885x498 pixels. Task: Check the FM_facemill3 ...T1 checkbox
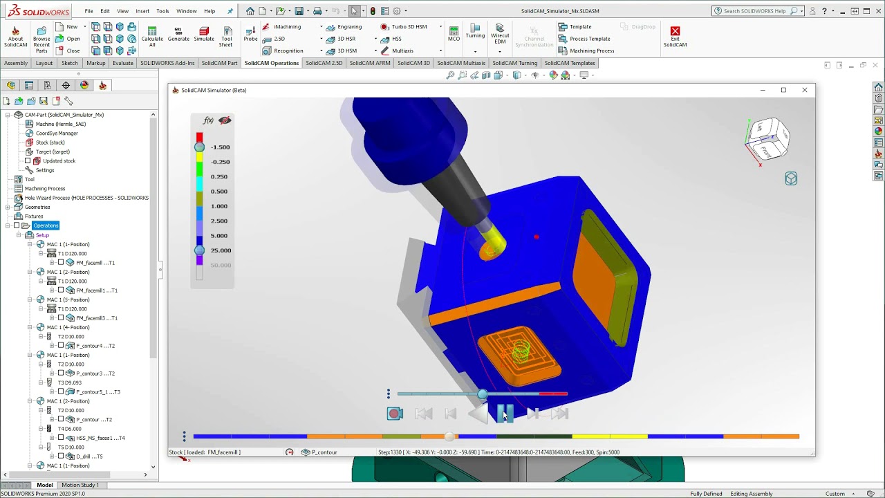(61, 318)
